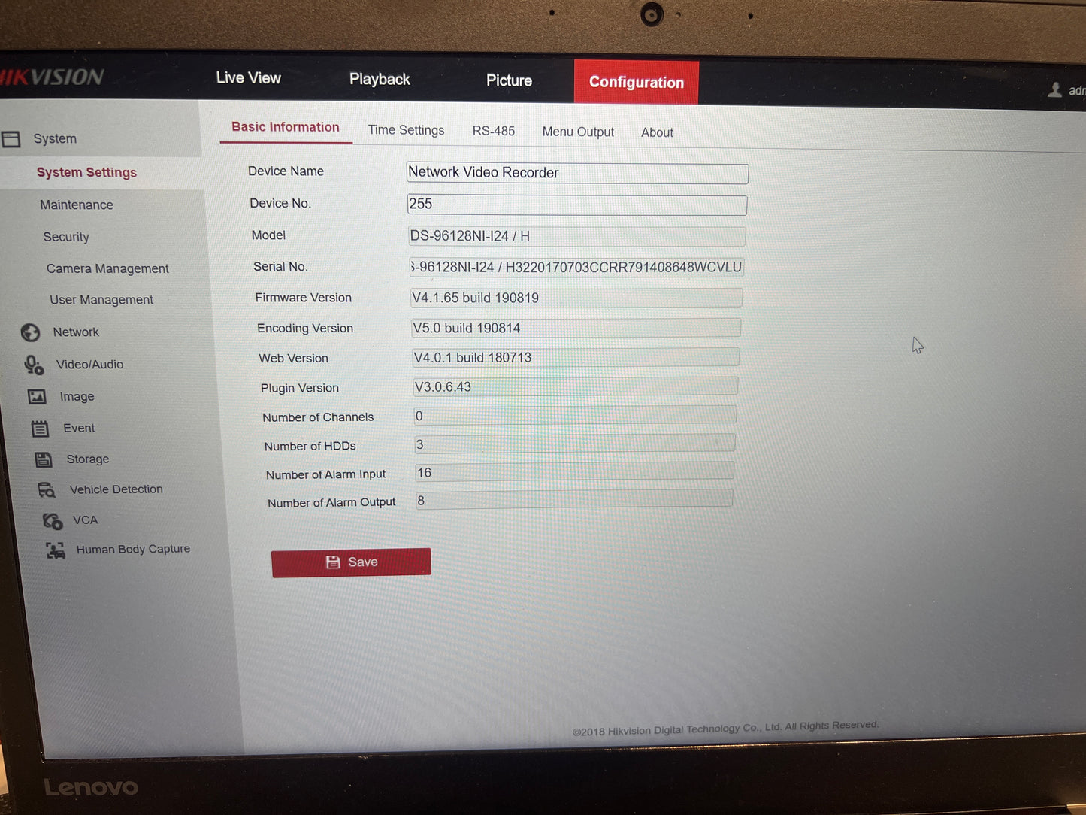The height and width of the screenshot is (815, 1086).
Task: Click the Video/Audio microphone icon
Action: coord(34,365)
